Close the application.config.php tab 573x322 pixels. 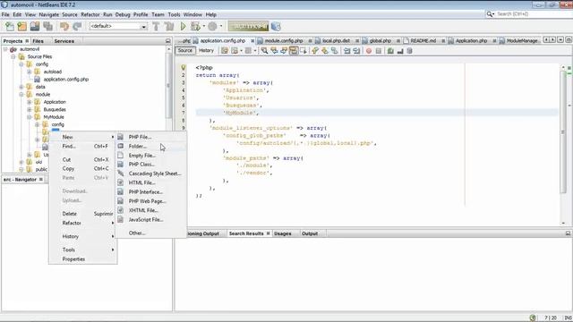pos(252,40)
